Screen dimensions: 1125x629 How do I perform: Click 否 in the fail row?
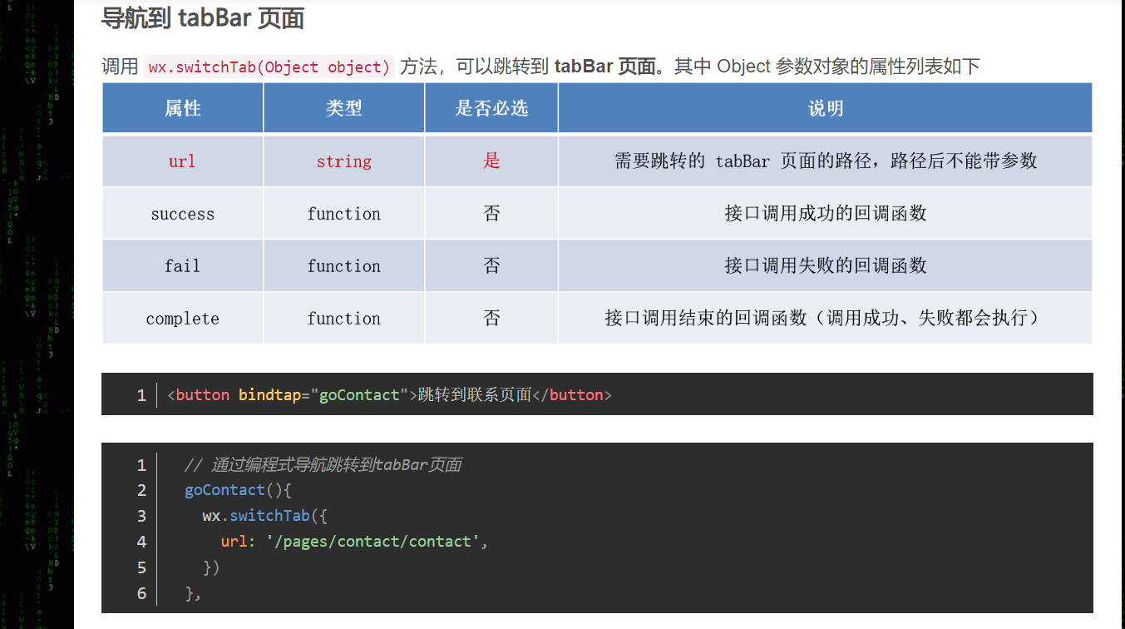click(491, 266)
